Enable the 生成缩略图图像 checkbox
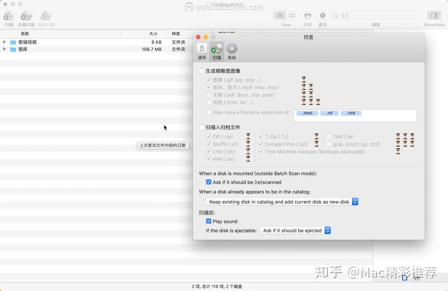 202,71
